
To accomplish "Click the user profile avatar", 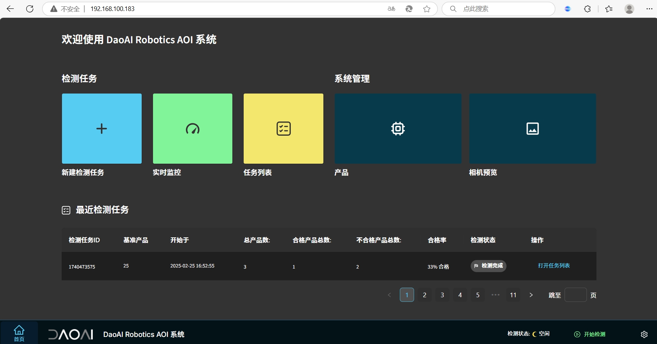I will pos(629,9).
